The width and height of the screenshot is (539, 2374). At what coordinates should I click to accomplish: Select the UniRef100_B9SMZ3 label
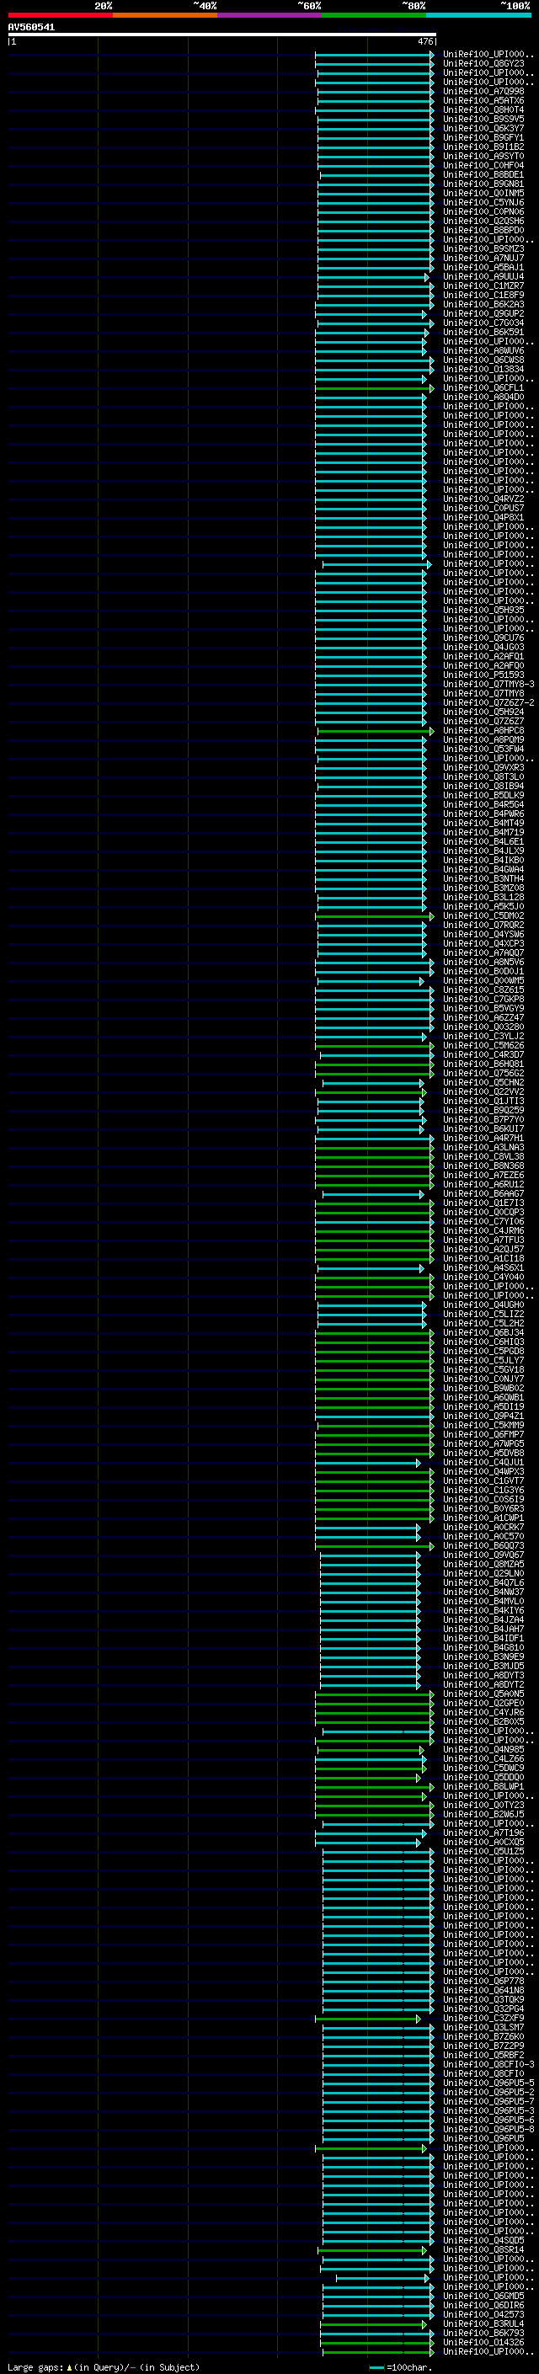[483, 248]
